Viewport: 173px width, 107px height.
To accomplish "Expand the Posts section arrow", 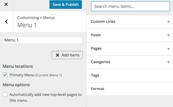I will click(x=168, y=35).
